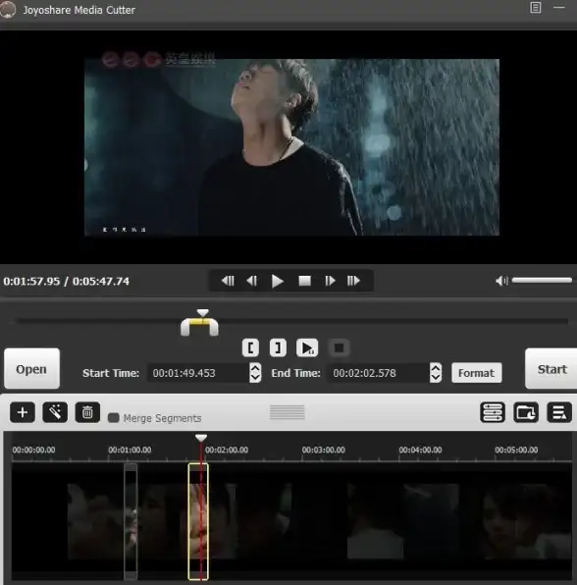Increase the Start Time value
This screenshot has height=585, width=577.
coord(255,368)
